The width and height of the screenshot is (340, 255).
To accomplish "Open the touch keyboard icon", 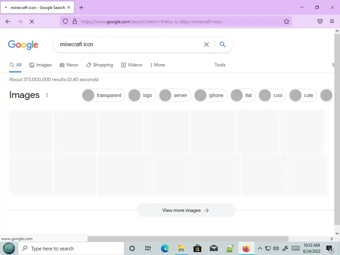I will pyautogui.click(x=296, y=248).
